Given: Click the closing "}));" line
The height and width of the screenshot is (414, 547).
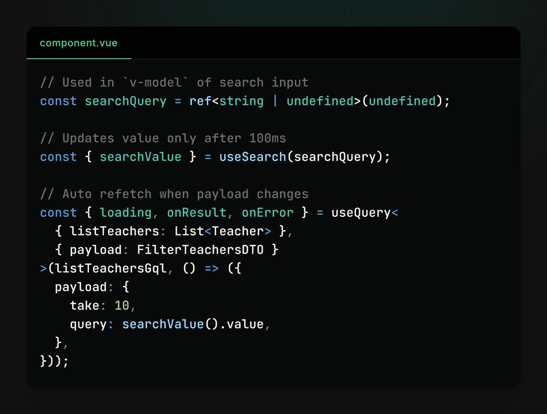Looking at the screenshot, I should click(55, 362).
